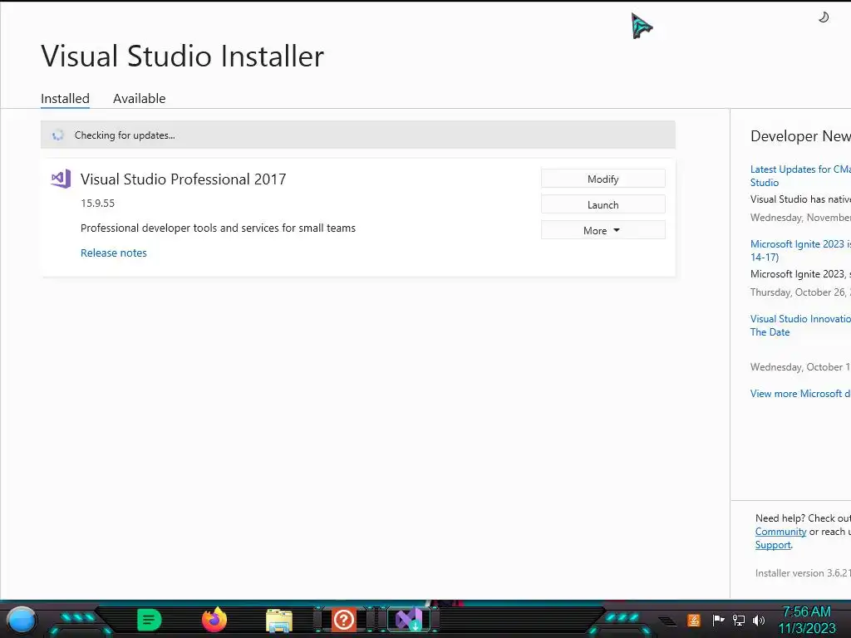Open the Support link
851x638 pixels.
[773, 545]
